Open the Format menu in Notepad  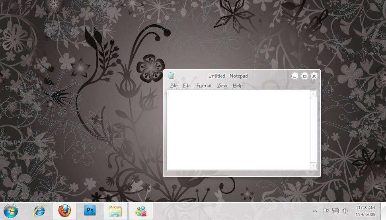[x=204, y=86]
